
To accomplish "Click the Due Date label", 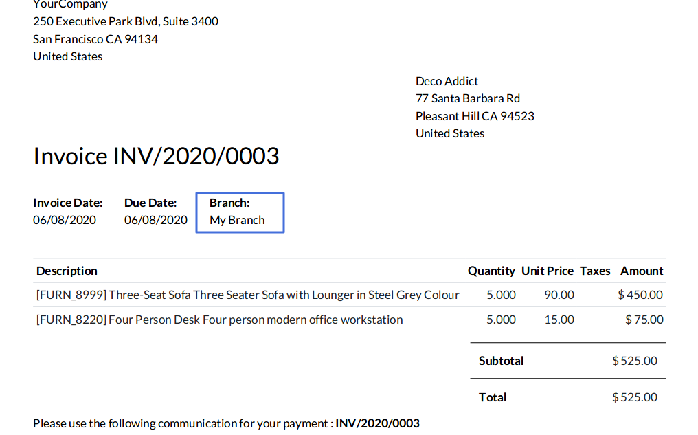I will point(150,203).
